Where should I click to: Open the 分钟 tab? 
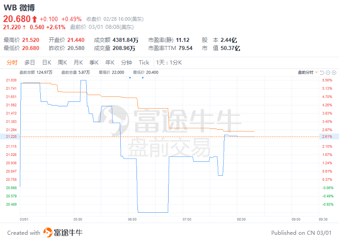(127, 63)
